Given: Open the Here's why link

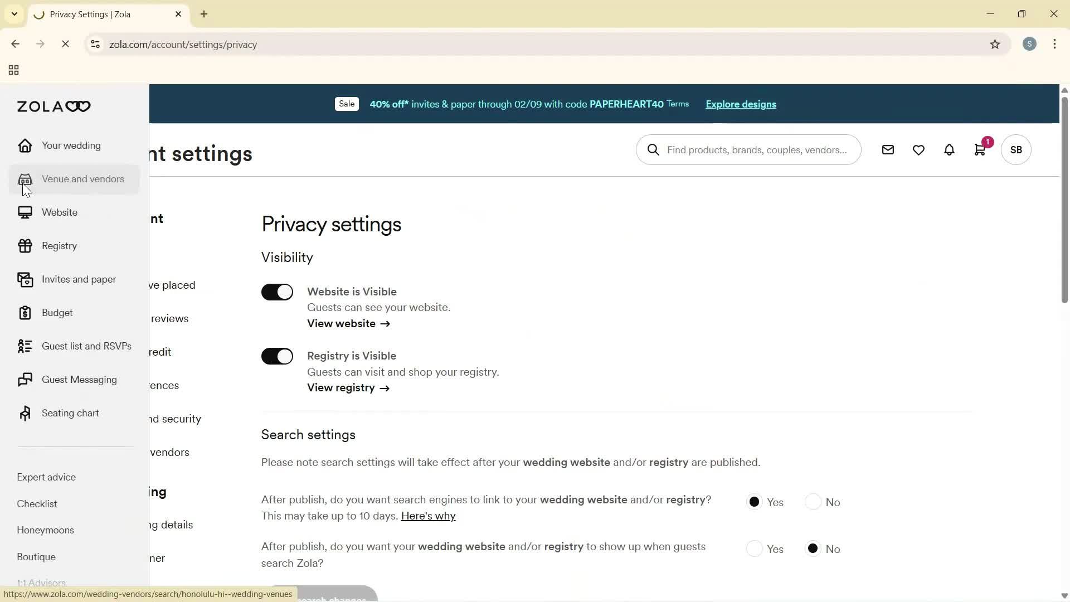Looking at the screenshot, I should coord(428,516).
